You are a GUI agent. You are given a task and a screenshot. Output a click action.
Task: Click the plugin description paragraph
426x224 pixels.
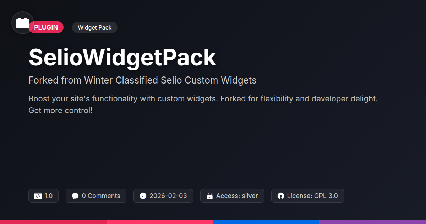203,105
